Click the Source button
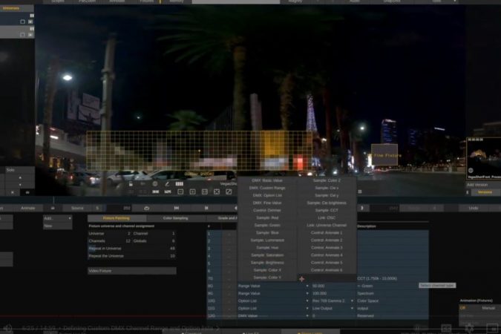 pyautogui.click(x=77, y=209)
